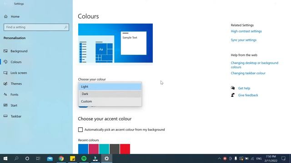Tick automatically pick an accent colour checkbox
Image resolution: width=291 pixels, height=163 pixels.
tap(80, 129)
